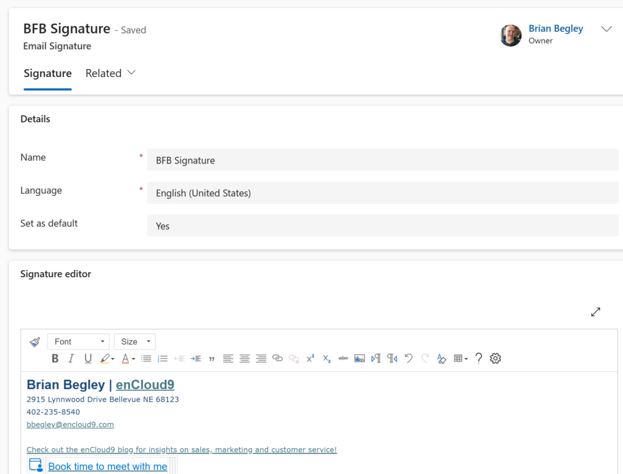Open the enCloud9 link in signature
This screenshot has width=623, height=474.
(x=145, y=385)
